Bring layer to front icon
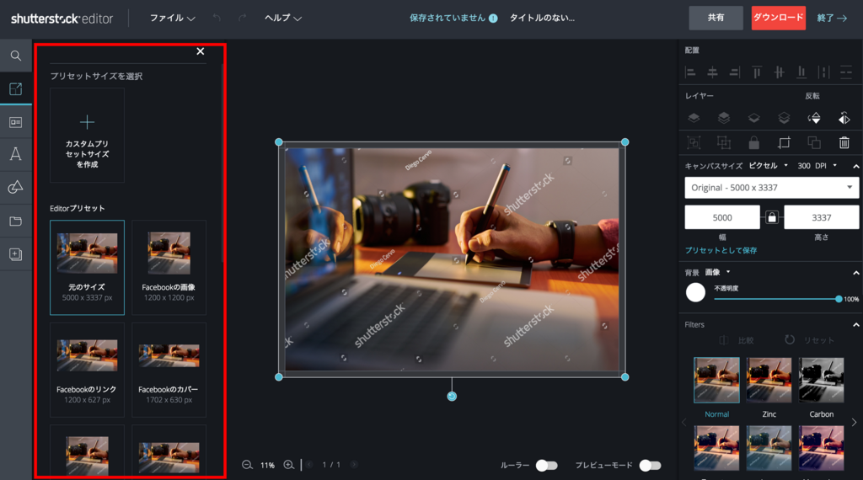Screen dimensions: 863x480 point(724,118)
